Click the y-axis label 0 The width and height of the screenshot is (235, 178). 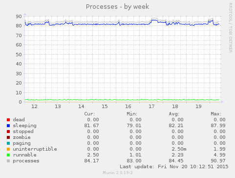click(x=20, y=102)
